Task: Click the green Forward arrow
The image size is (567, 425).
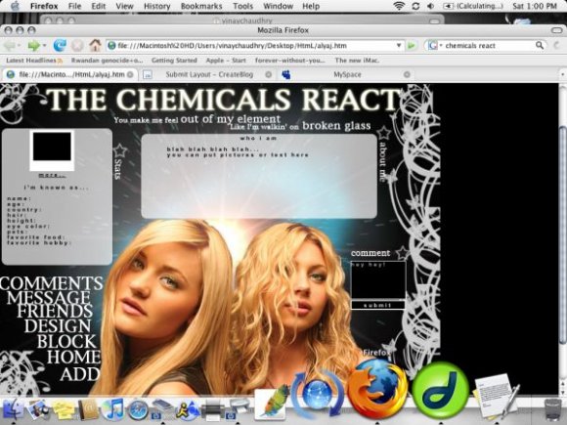Action: click(x=33, y=46)
